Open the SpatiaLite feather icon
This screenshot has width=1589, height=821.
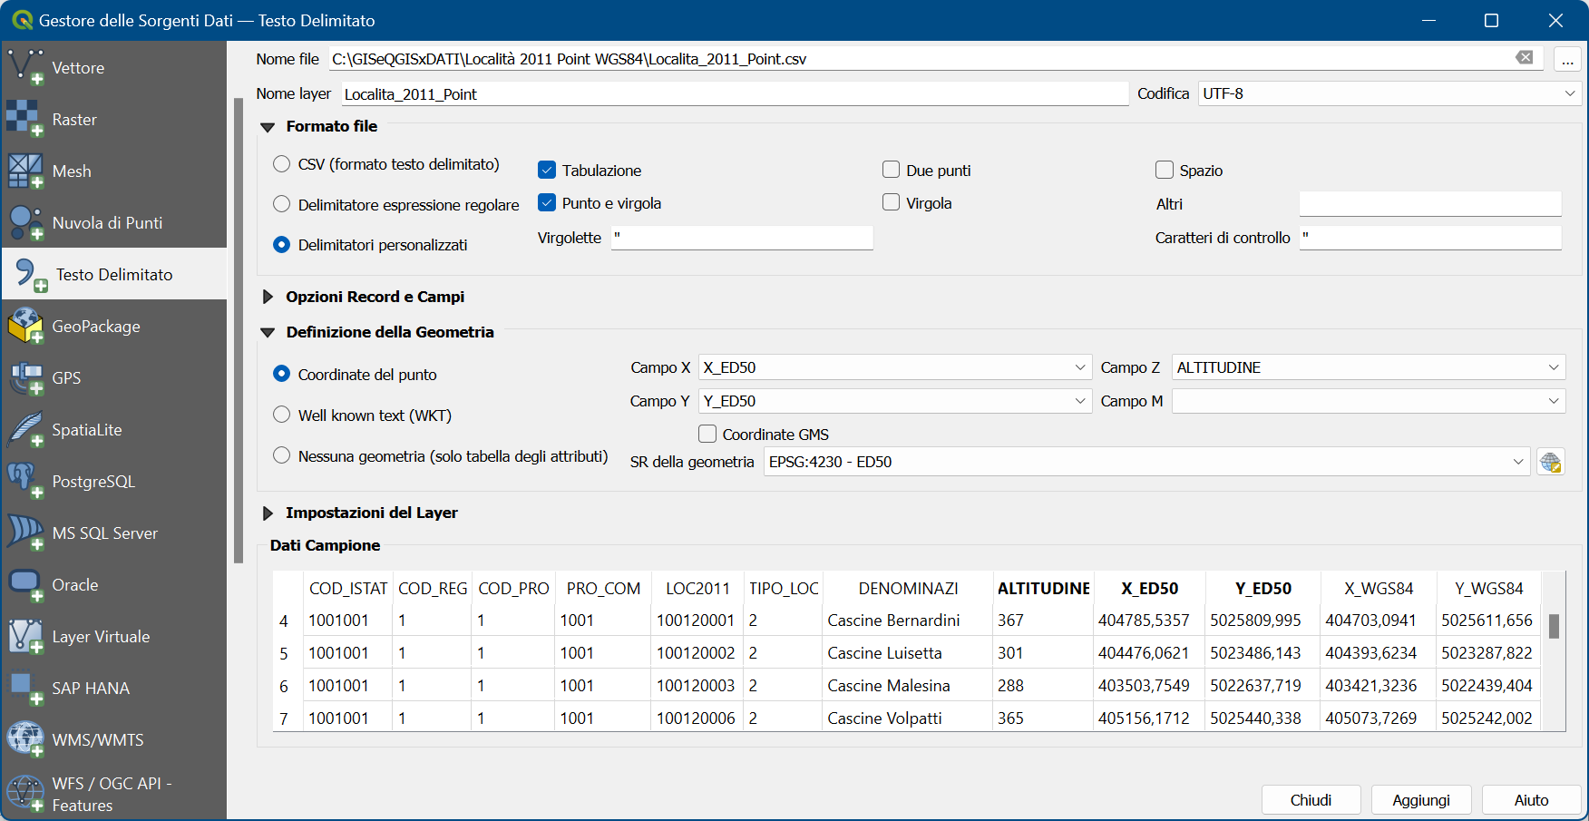(x=25, y=429)
